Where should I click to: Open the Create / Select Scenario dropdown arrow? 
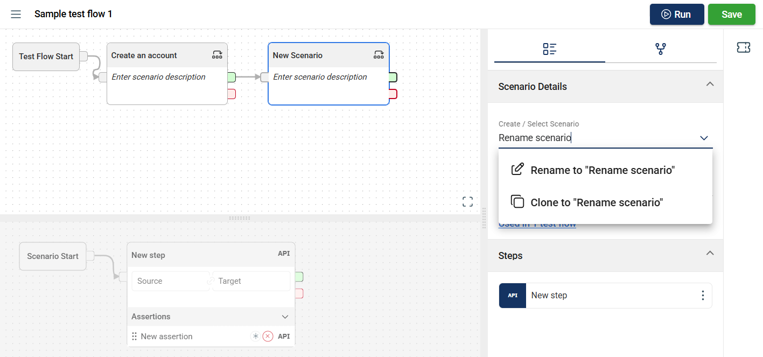(x=704, y=138)
